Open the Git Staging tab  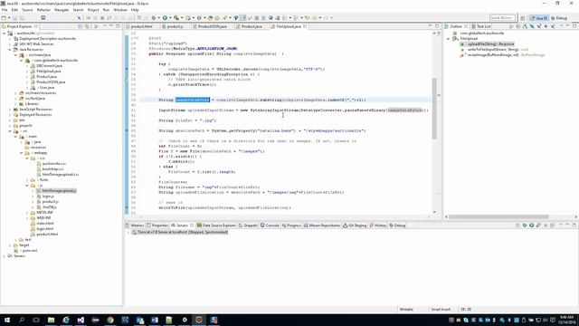[357, 225]
